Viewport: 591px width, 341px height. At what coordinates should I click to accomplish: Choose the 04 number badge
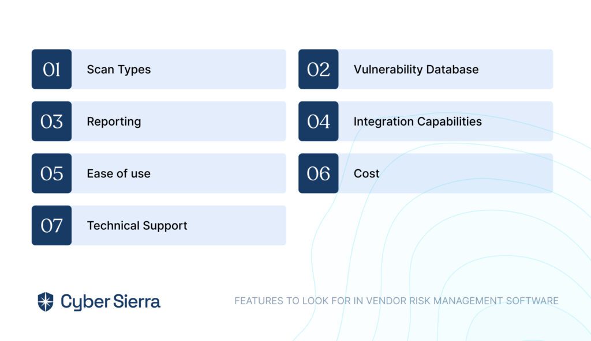pyautogui.click(x=319, y=121)
